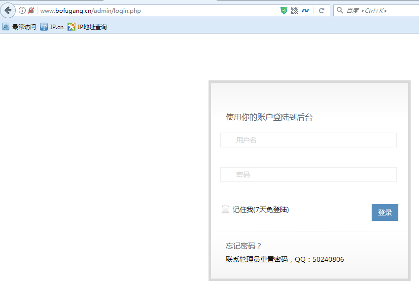Screen dimensions: 419x283
Task: Enable the 记住我 (7天免登陆) checkbox
Action: coord(226,210)
